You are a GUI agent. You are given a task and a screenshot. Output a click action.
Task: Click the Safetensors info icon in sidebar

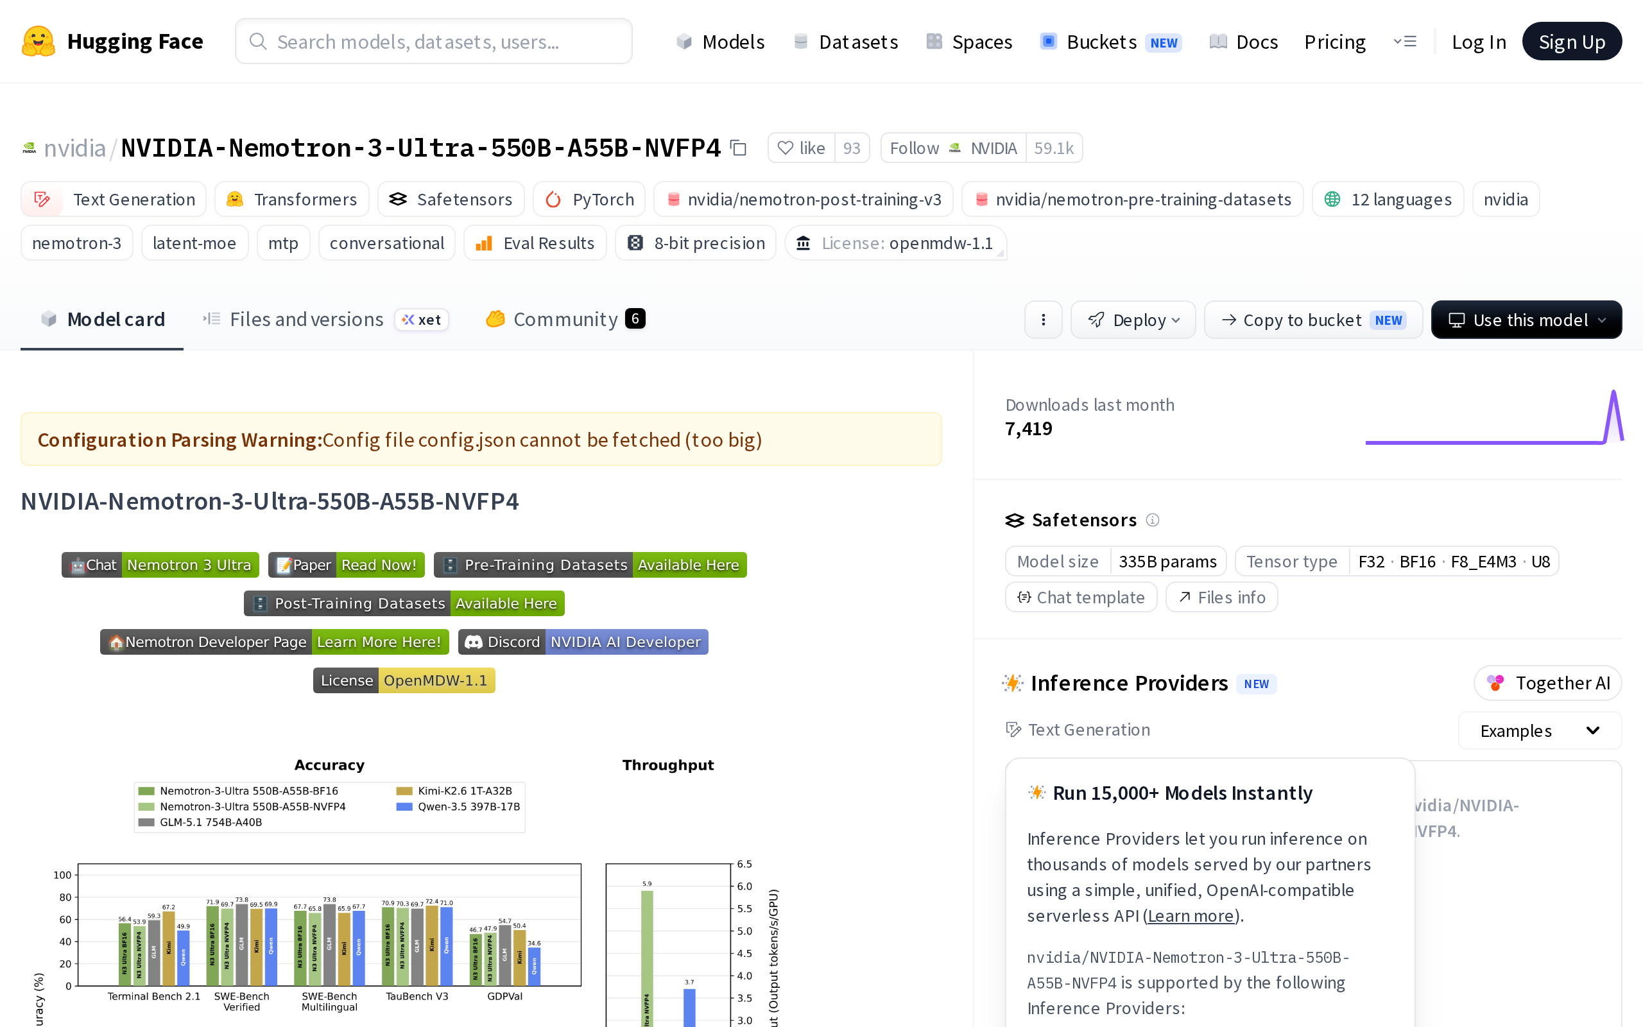click(x=1152, y=521)
